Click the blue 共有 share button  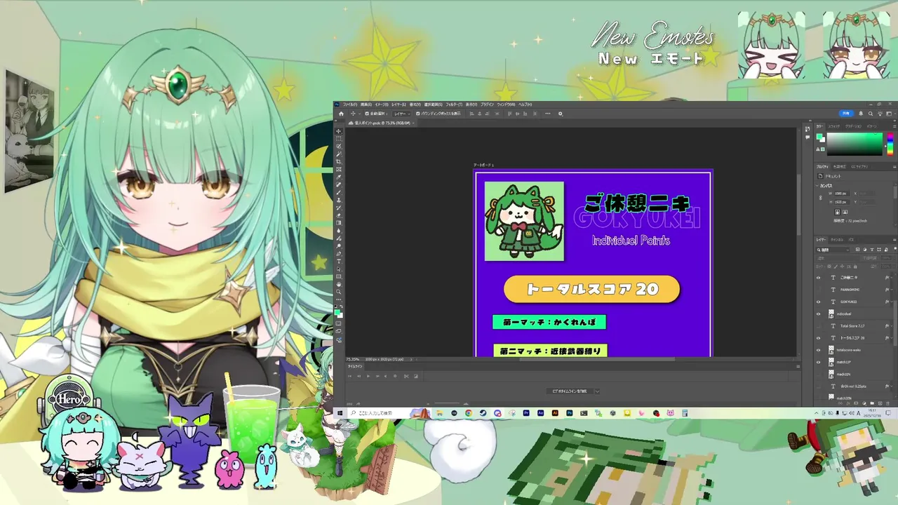[x=846, y=114]
